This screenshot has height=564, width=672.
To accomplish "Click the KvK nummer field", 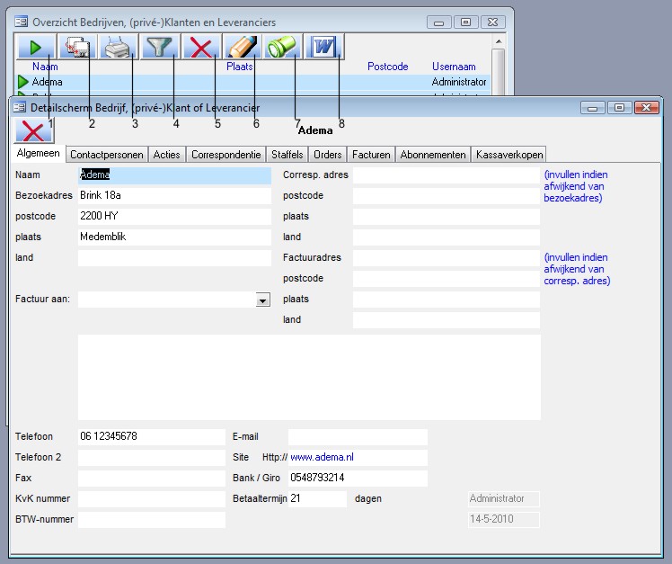I will click(x=151, y=498).
